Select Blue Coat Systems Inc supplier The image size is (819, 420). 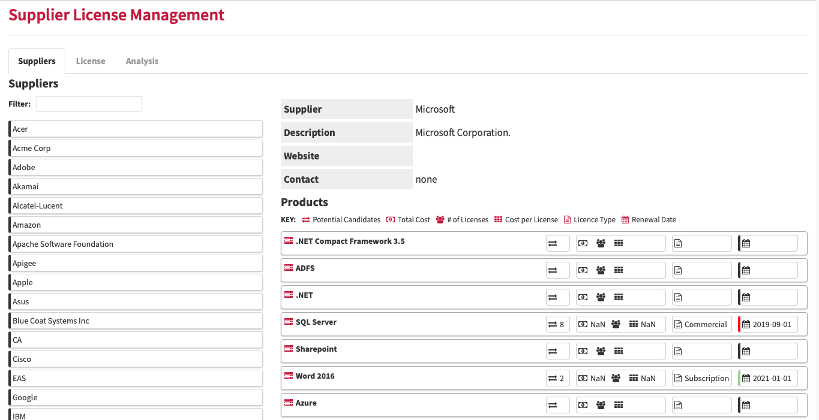click(x=136, y=321)
